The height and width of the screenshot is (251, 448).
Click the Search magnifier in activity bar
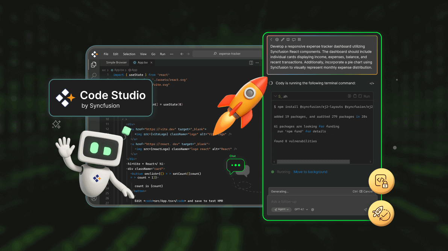[94, 76]
